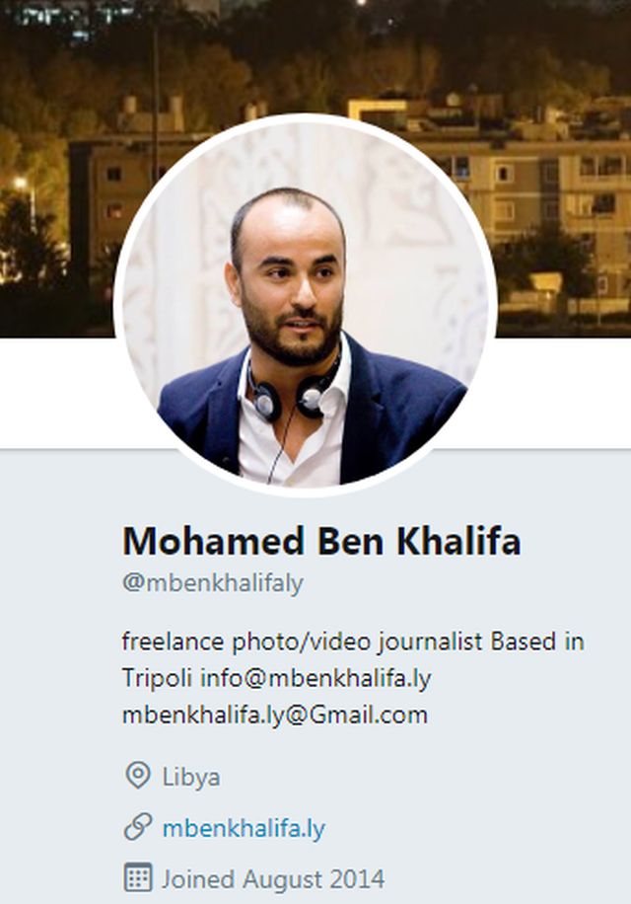Click the calendar joined icon

138,877
